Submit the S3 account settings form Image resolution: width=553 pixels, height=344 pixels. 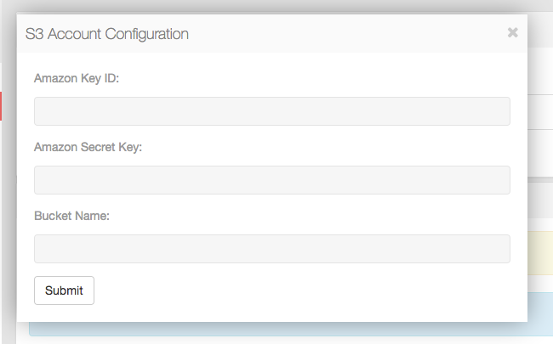coord(64,290)
